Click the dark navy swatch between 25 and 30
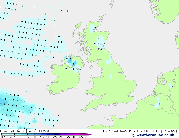179x138 pixels. click(x=57, y=134)
